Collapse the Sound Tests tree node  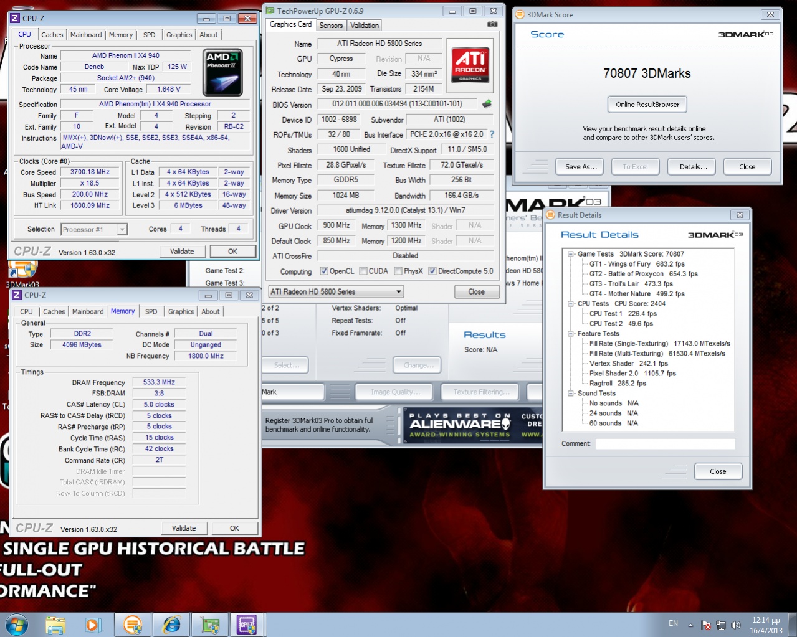pos(571,394)
